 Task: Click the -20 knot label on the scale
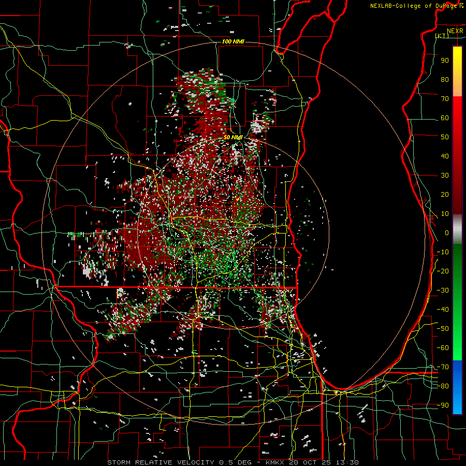(x=443, y=271)
